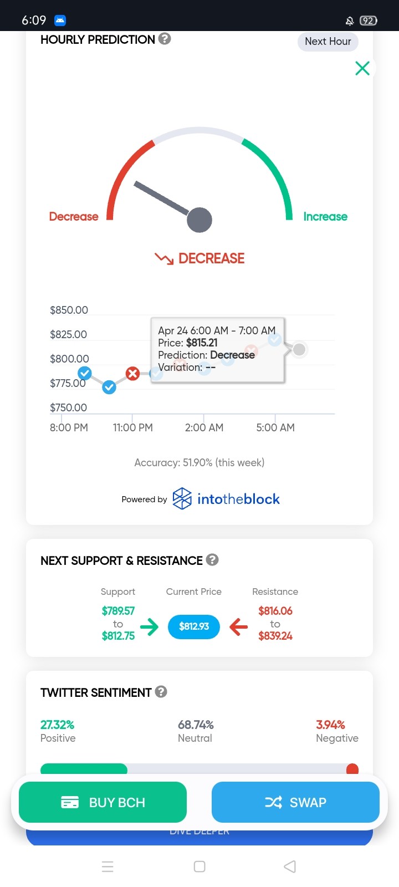The image size is (399, 887).
Task: Open the Next Support & Resistance help icon
Action: coord(212,560)
